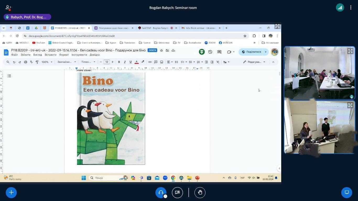Viewport: 358px width, 201px height.
Task: Click the Babych, Prof. Dr. Bog... presenter label
Action: pyautogui.click(x=27, y=17)
